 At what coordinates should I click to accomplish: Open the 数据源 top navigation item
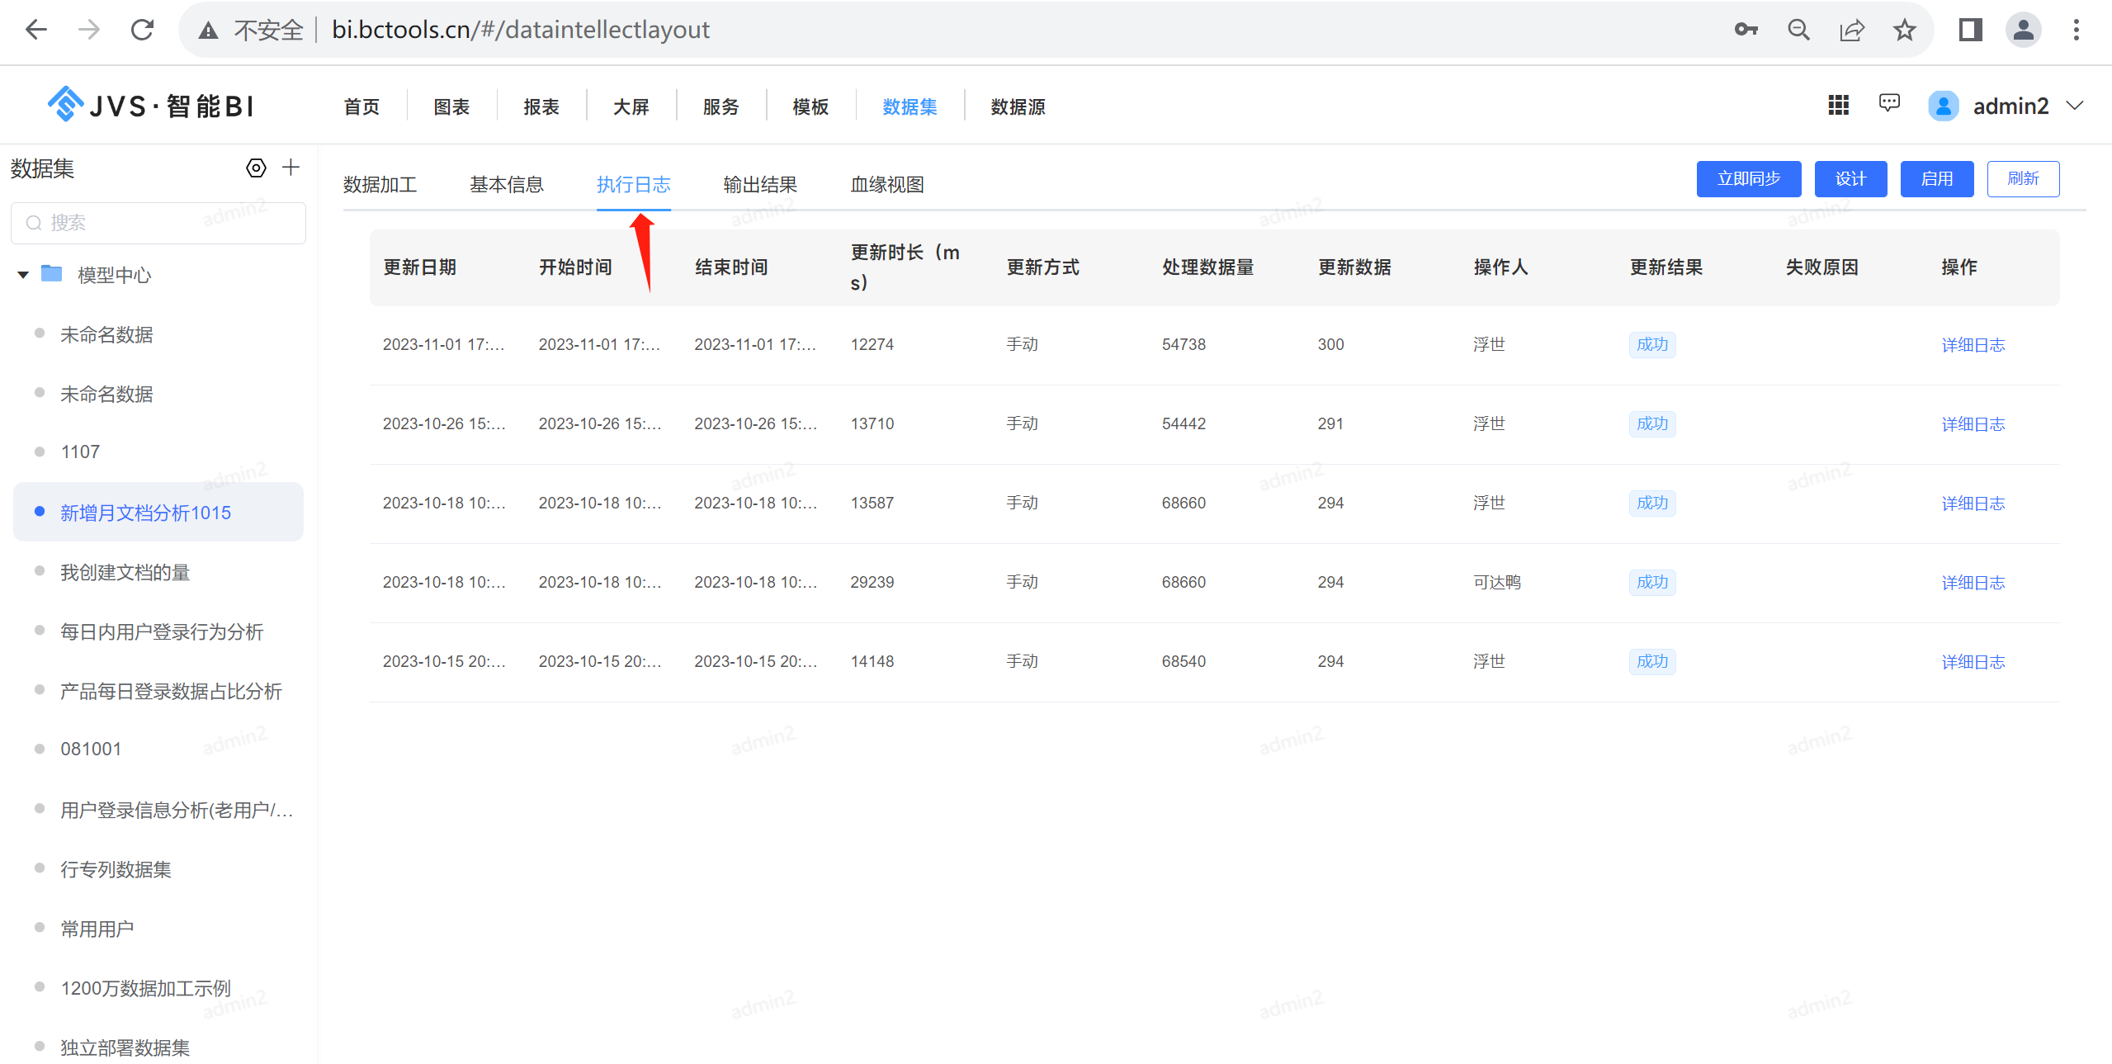[x=1018, y=107]
